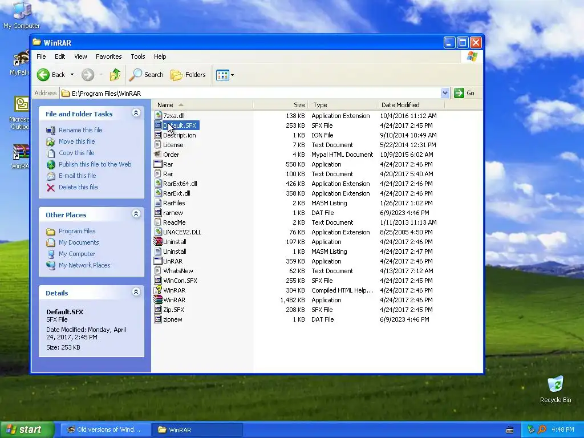Click Move this file link
Screen dimensions: 584x438
[x=77, y=141]
